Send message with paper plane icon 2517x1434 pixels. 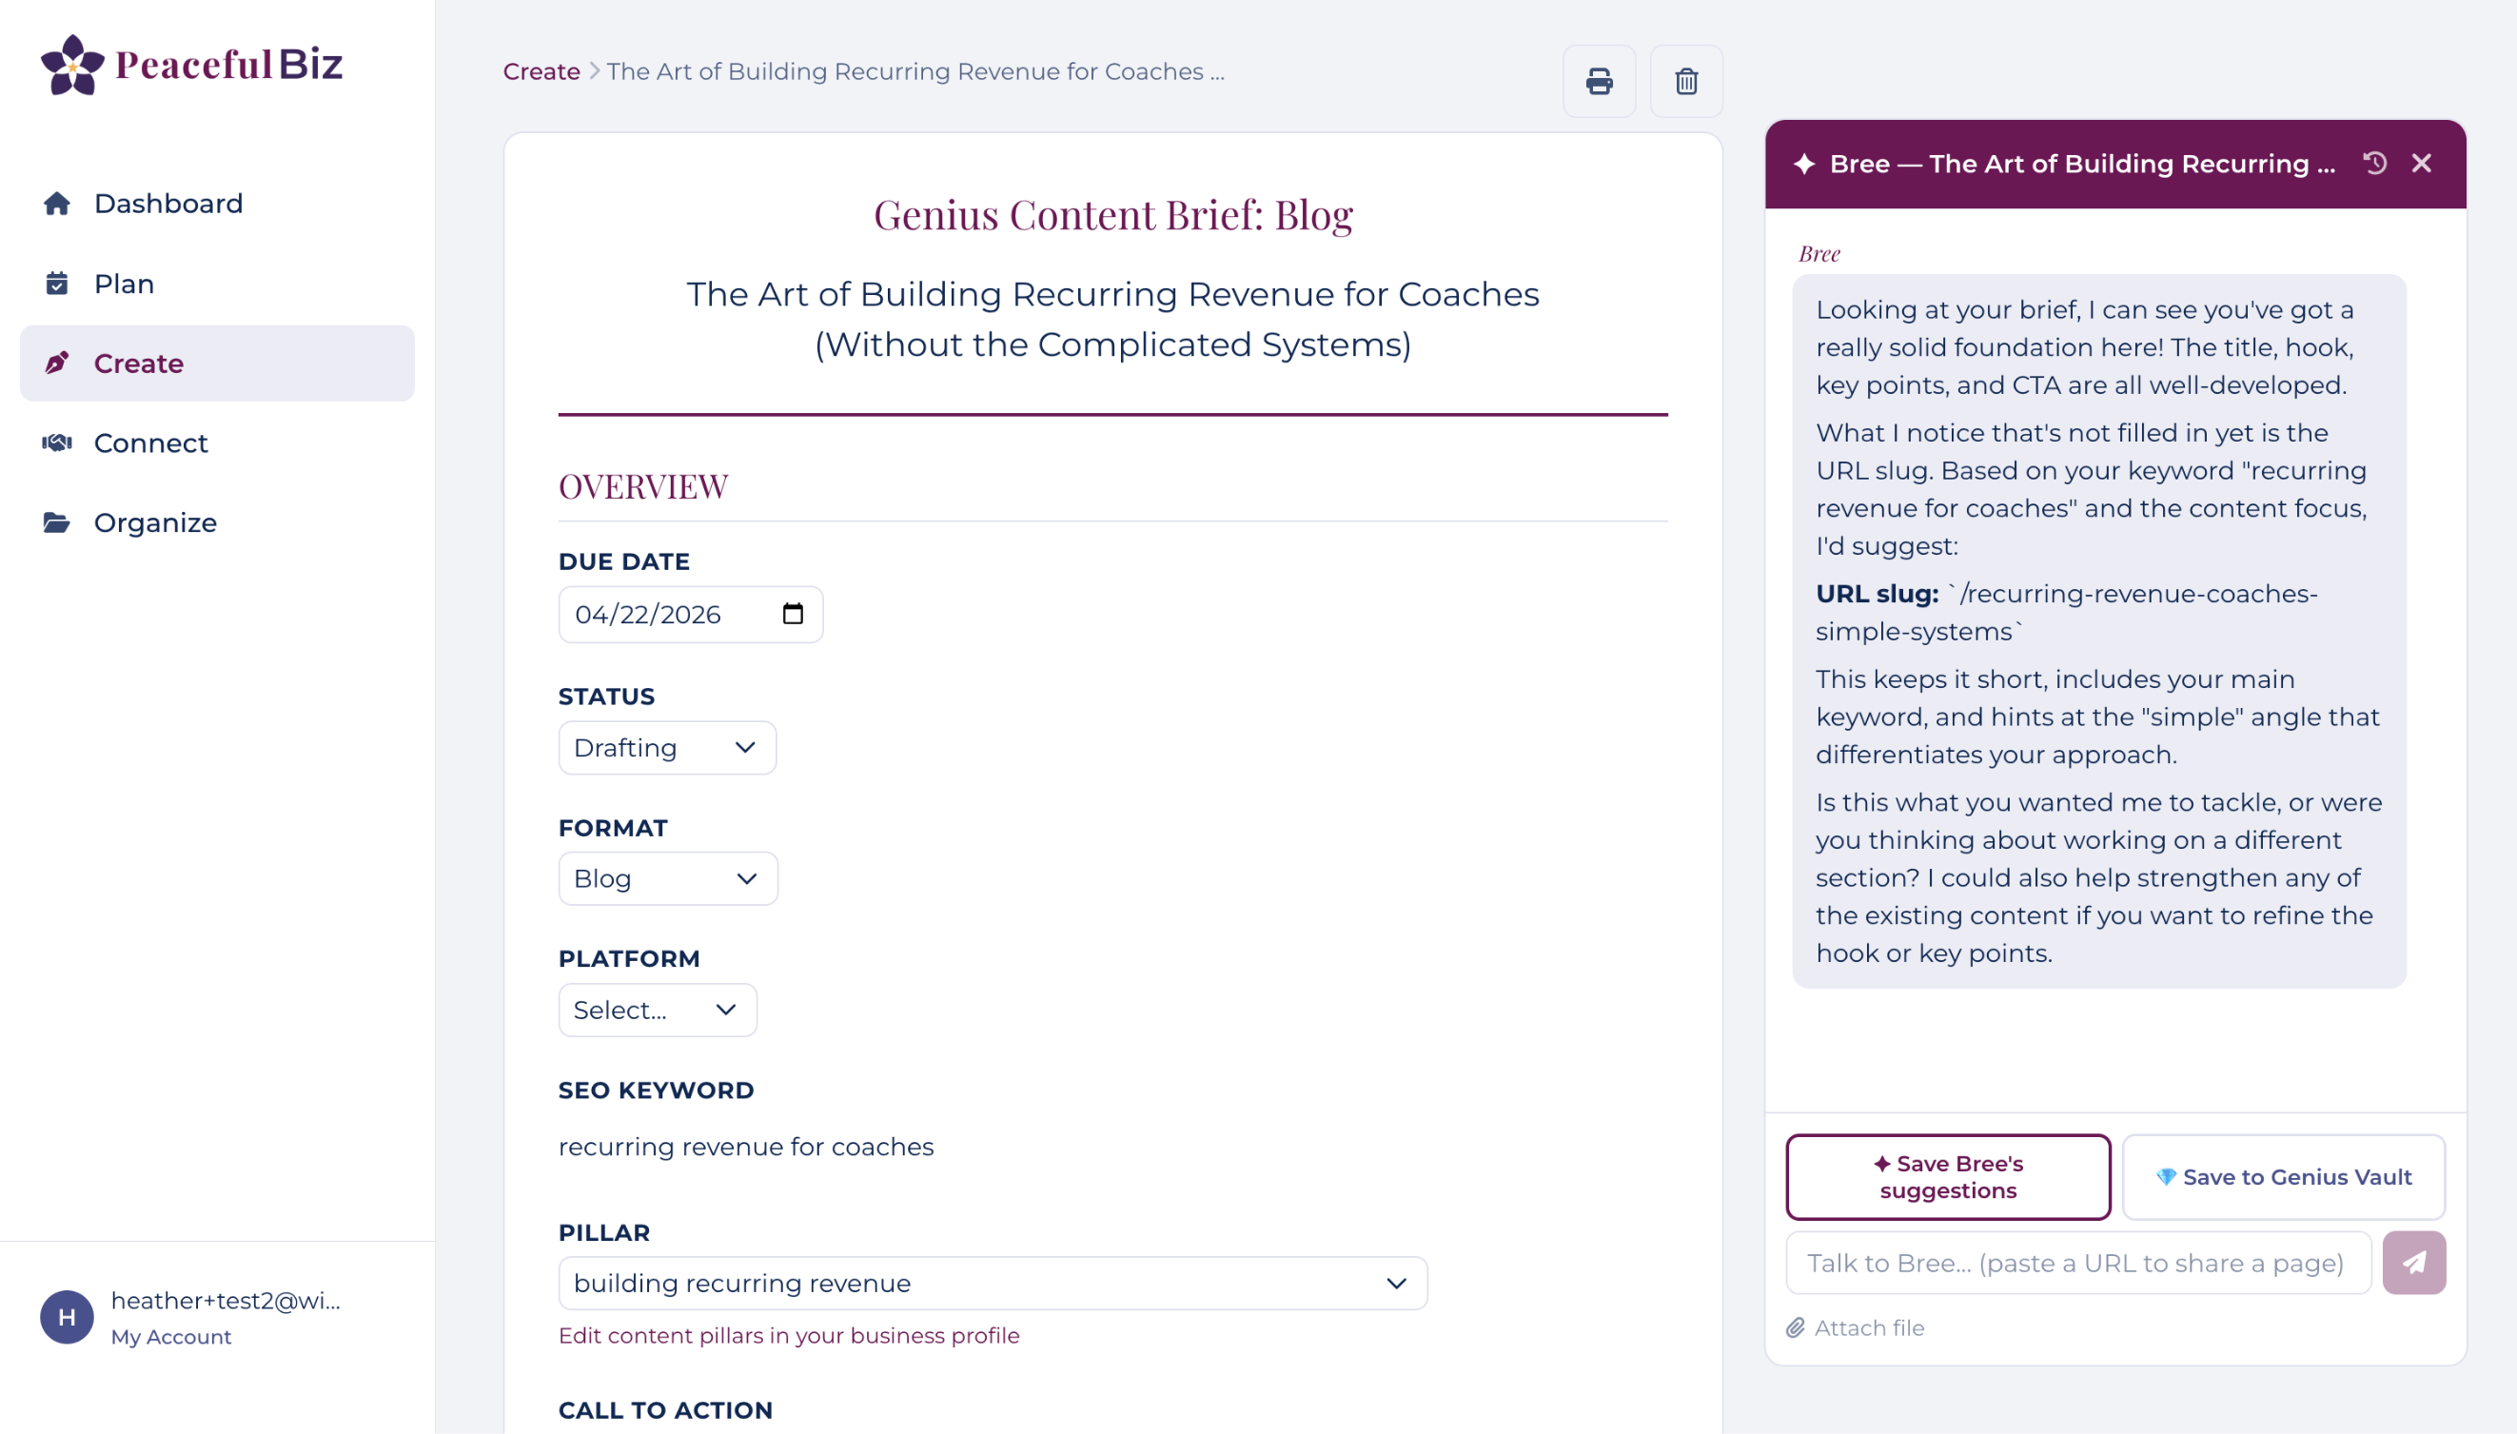pyautogui.click(x=2413, y=1263)
